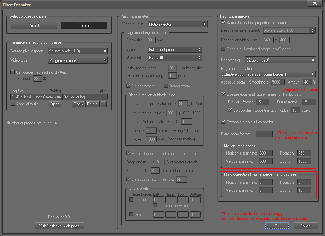This screenshot has height=236, width=325.
Task: Click Initial search range field
Action: pyautogui.click(x=172, y=68)
